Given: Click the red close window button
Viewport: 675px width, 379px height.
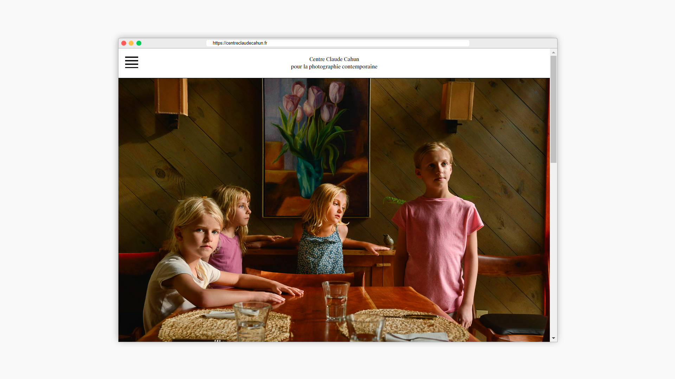Looking at the screenshot, I should coord(124,43).
